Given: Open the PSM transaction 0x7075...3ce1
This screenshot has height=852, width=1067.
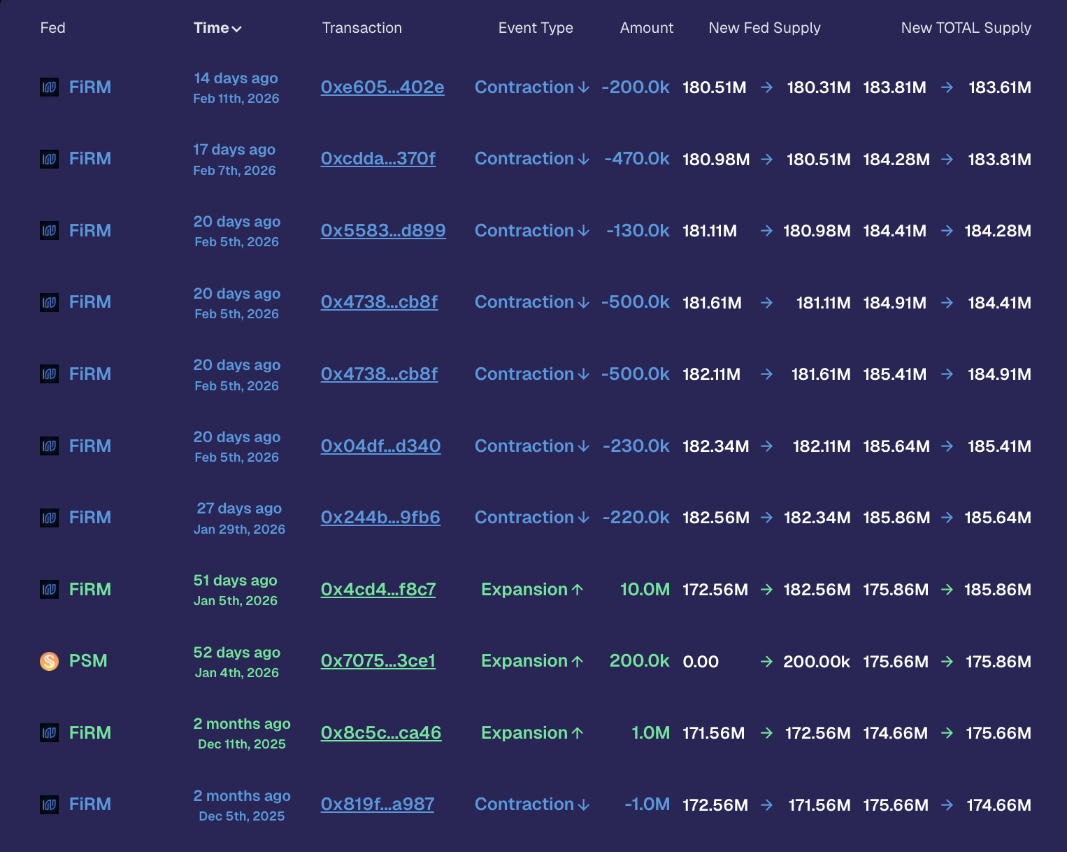Looking at the screenshot, I should (x=378, y=661).
